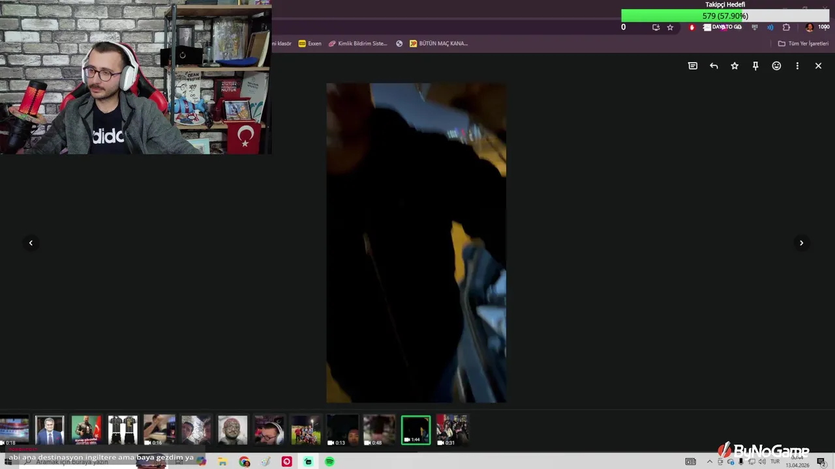This screenshot has height=469, width=835.
Task: Open Kimlik Bildirim Sistemi bookmark
Action: 358,44
